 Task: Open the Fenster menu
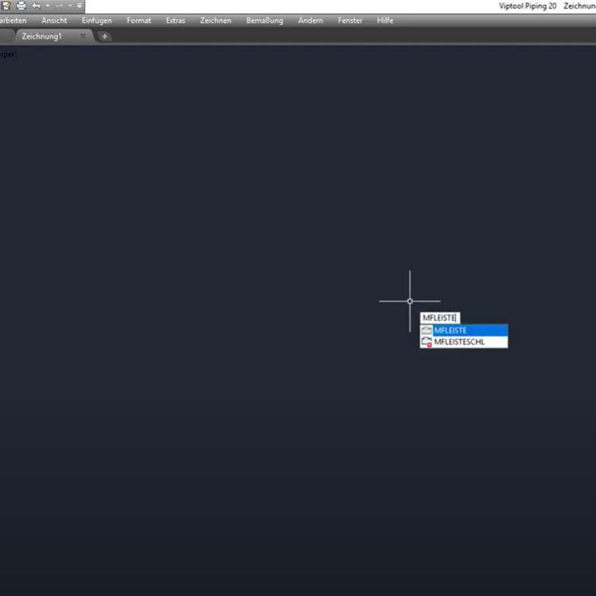[350, 20]
